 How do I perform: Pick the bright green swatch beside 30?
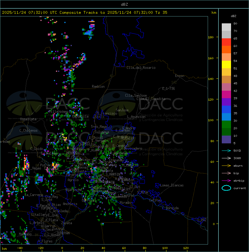tap(226, 125)
